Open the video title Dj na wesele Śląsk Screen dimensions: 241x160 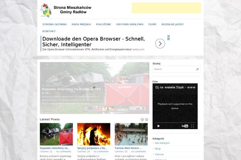coord(175,87)
